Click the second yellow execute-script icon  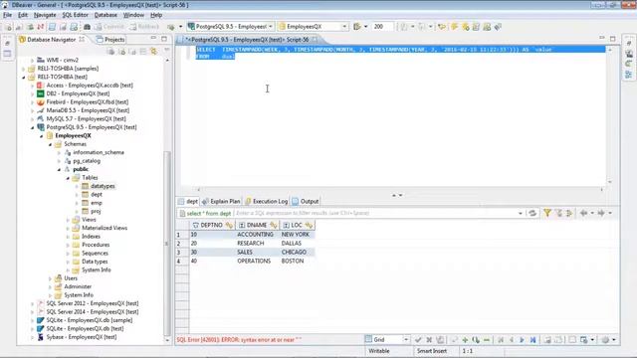pyautogui.click(x=465, y=27)
